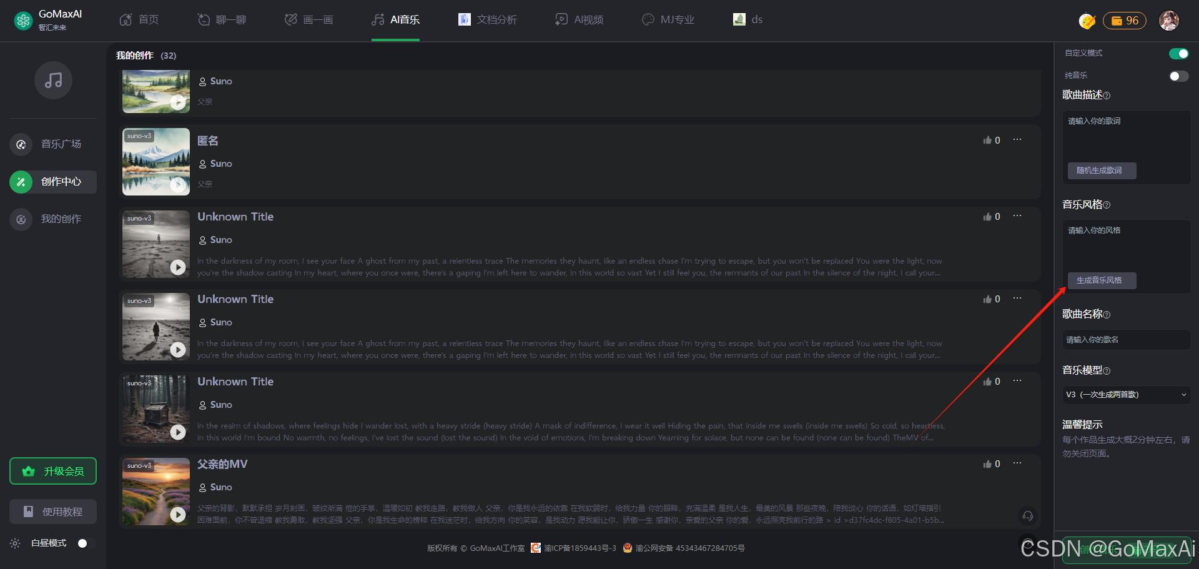The height and width of the screenshot is (569, 1199).
Task: Open the 画一画 drawing tab
Action: [x=308, y=20]
